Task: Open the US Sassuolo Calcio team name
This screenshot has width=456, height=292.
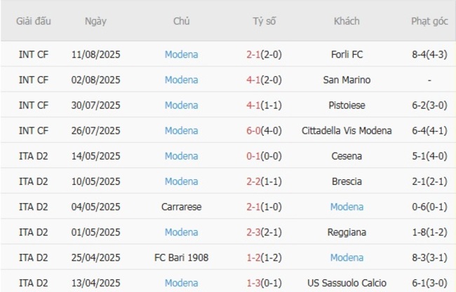Action: pyautogui.click(x=347, y=283)
